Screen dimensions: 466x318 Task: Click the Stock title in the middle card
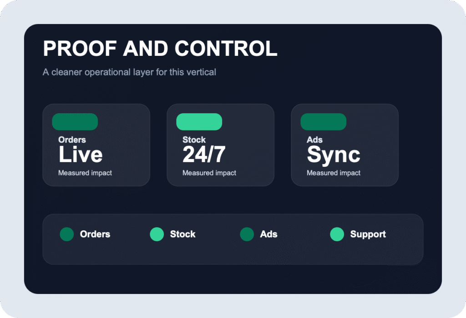coord(194,140)
